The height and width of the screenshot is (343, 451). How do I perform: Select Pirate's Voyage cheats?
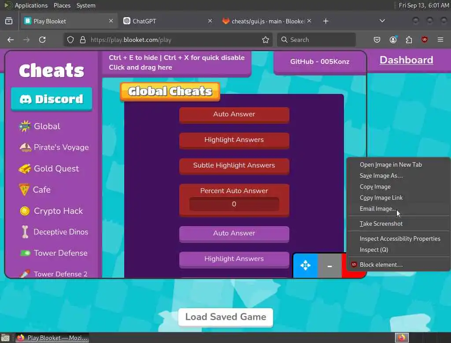tap(54, 147)
